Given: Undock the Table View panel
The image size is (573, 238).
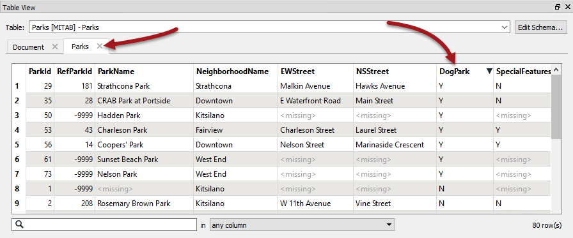Looking at the screenshot, I should pyautogui.click(x=558, y=6).
